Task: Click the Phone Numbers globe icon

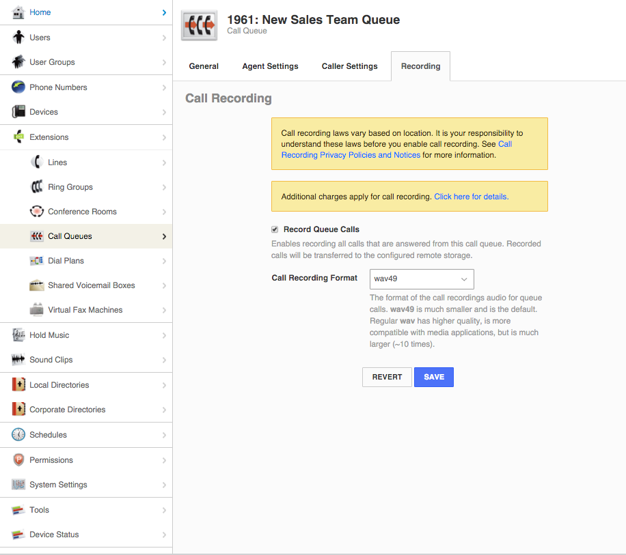Action: click(18, 87)
